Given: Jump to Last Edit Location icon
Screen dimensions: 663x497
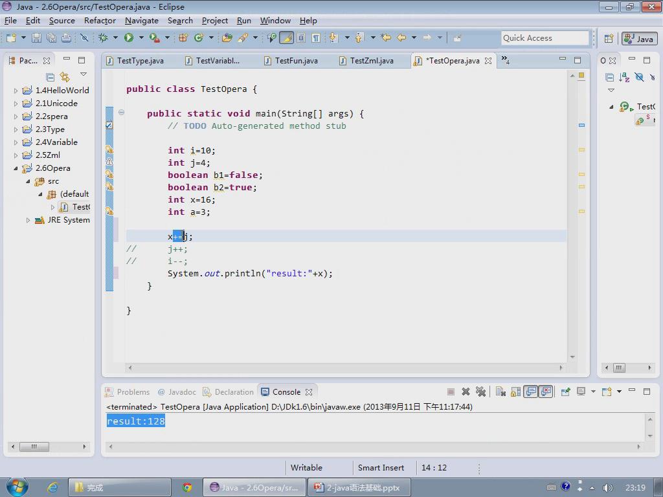Looking at the screenshot, I should pyautogui.click(x=386, y=38).
